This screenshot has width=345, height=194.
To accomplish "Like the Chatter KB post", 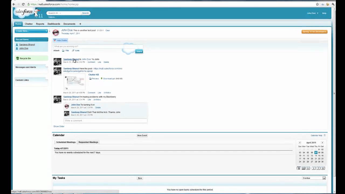I will [x=99, y=93].
